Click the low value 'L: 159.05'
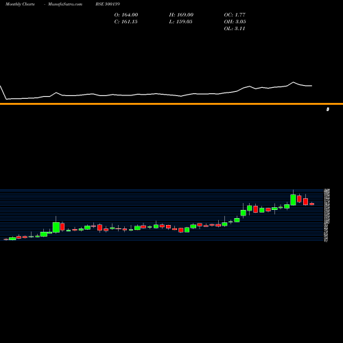 pos(180,22)
